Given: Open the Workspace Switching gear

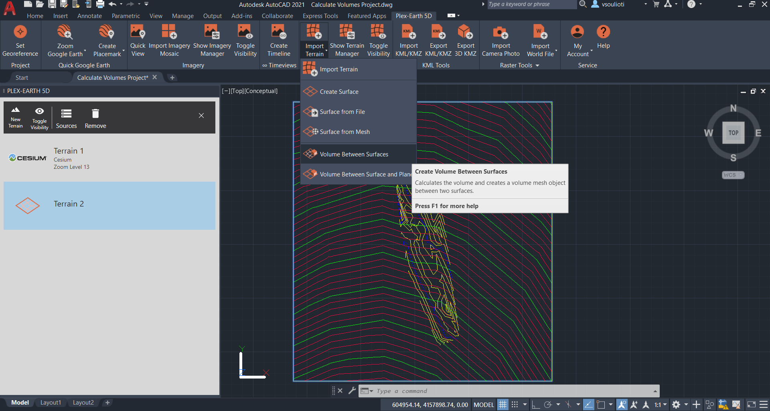Looking at the screenshot, I should (x=676, y=405).
